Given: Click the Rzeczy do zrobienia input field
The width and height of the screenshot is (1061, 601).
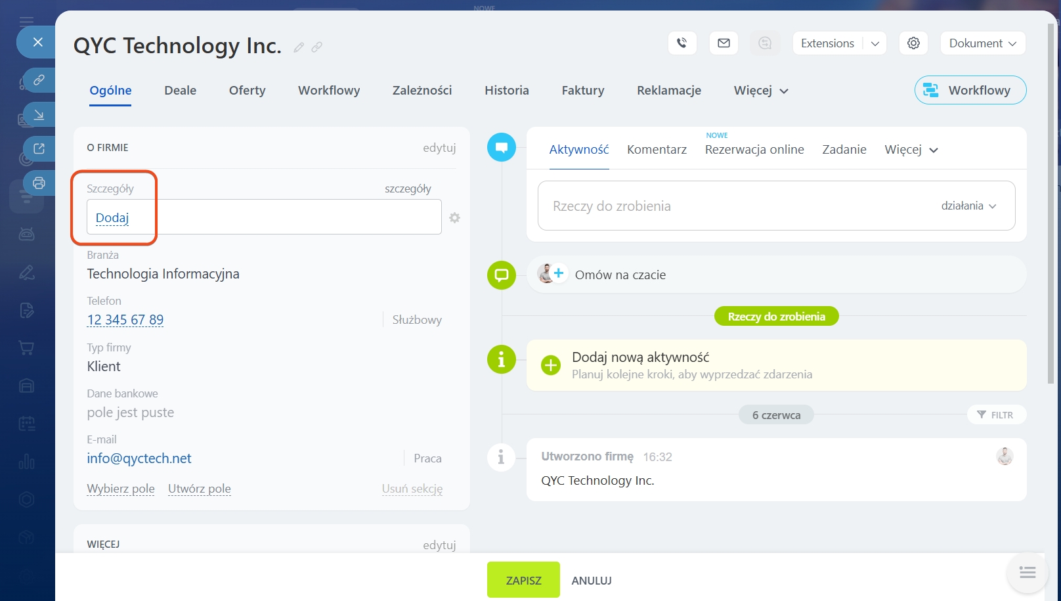Looking at the screenshot, I should point(722,206).
